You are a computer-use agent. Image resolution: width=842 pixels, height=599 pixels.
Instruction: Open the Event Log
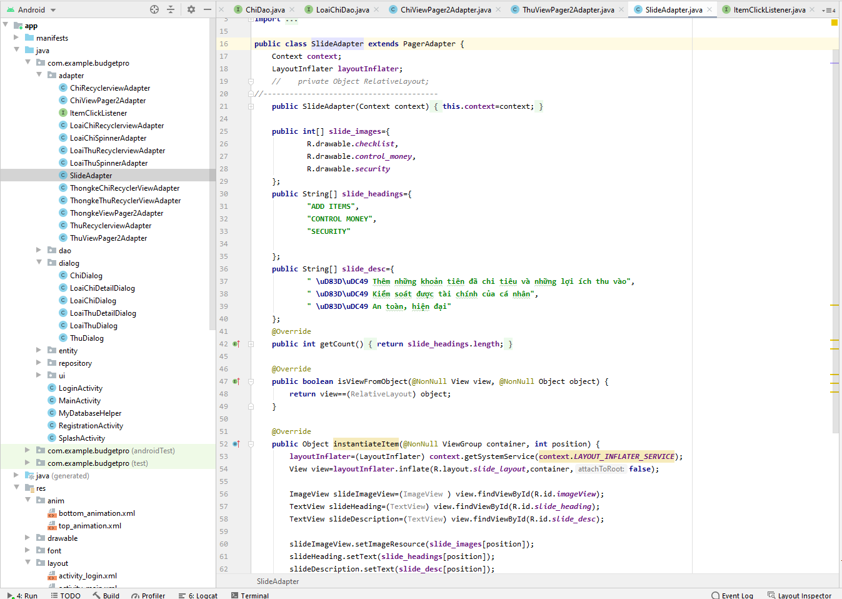[733, 595]
